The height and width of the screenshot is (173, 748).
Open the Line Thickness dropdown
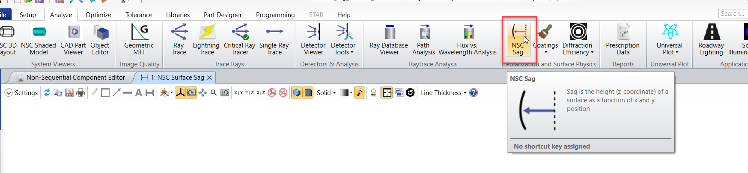tap(444, 92)
